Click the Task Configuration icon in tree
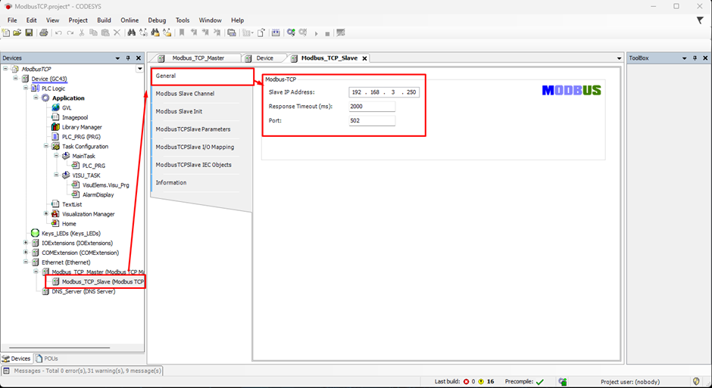Screen dimensions: 712x388 point(55,147)
